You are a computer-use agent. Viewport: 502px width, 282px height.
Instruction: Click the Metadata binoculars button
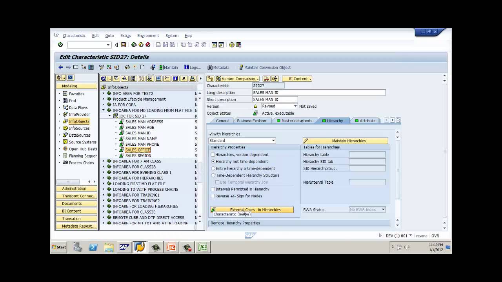218,67
